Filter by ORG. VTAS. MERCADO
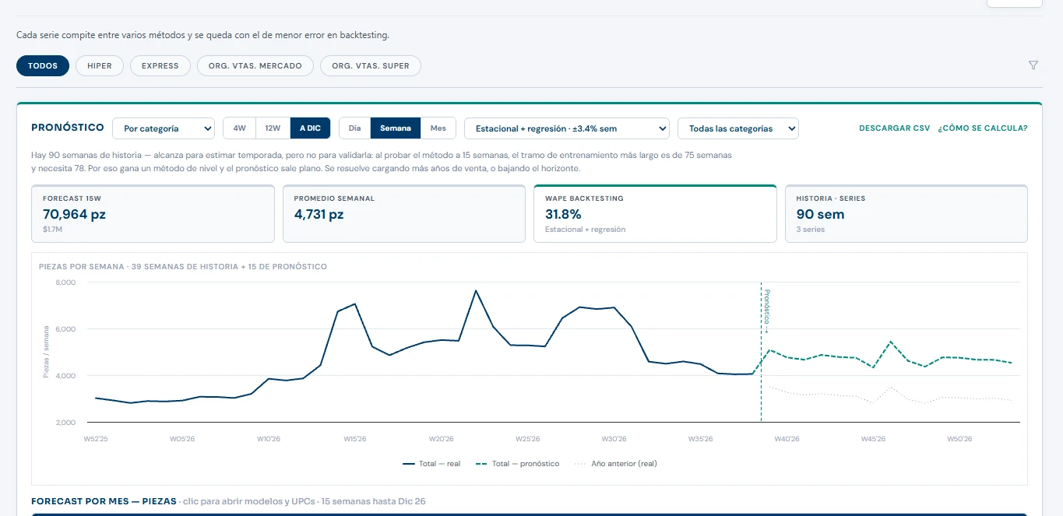This screenshot has height=516, width=1063. [x=255, y=66]
